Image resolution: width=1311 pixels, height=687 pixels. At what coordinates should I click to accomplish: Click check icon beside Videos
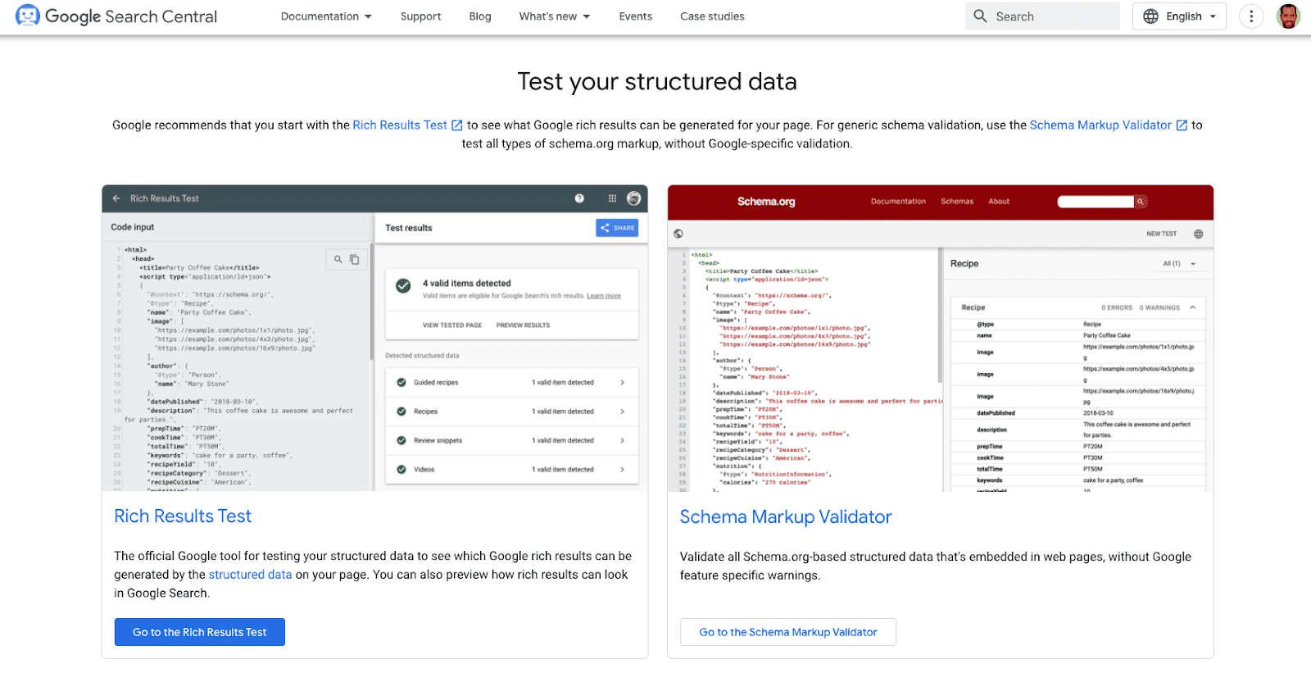[x=401, y=470]
